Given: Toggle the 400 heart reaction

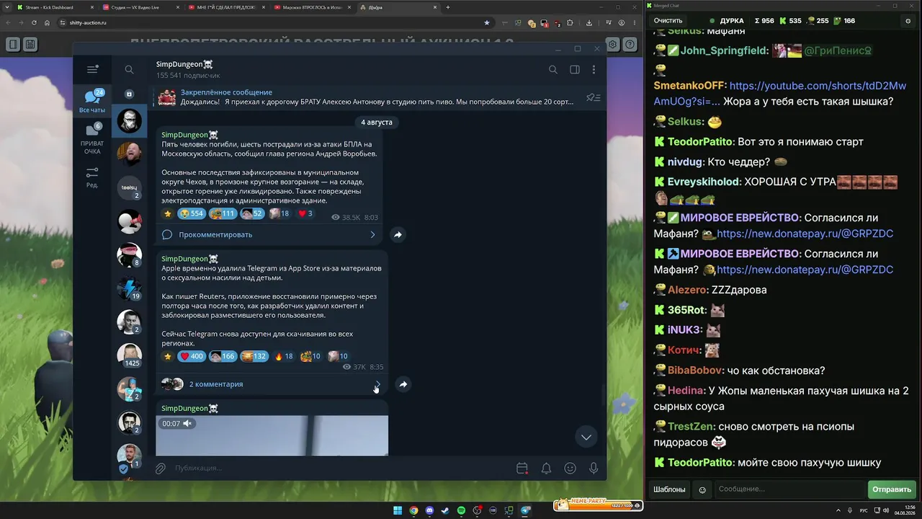Looking at the screenshot, I should [x=192, y=356].
